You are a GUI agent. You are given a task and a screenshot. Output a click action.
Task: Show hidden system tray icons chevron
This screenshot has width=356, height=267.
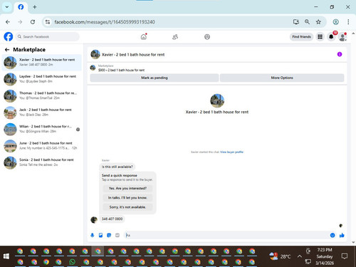(x=300, y=256)
